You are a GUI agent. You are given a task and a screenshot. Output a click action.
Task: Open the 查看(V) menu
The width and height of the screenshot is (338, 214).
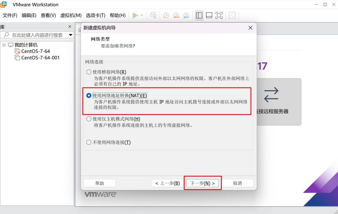(48, 15)
